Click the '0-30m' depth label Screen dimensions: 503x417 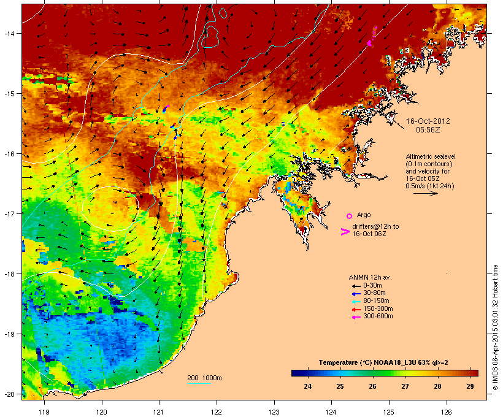pos(372,285)
